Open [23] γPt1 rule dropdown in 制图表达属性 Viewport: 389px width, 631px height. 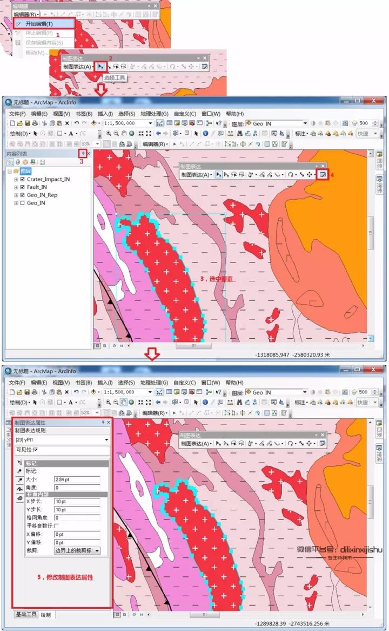coord(62,440)
